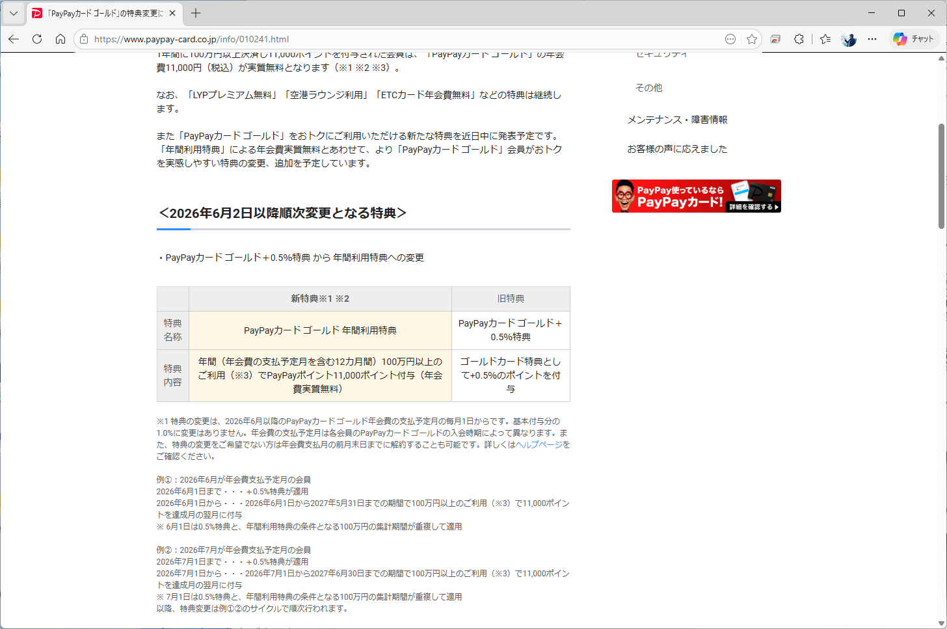Open the more actions ellipsis in the address bar
The width and height of the screenshot is (947, 629).
[730, 39]
